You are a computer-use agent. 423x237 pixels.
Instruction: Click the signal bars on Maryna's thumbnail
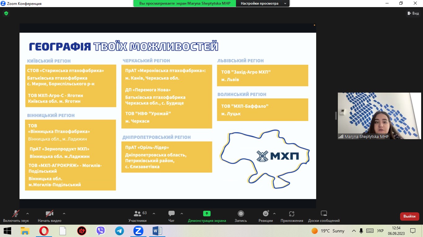click(341, 136)
